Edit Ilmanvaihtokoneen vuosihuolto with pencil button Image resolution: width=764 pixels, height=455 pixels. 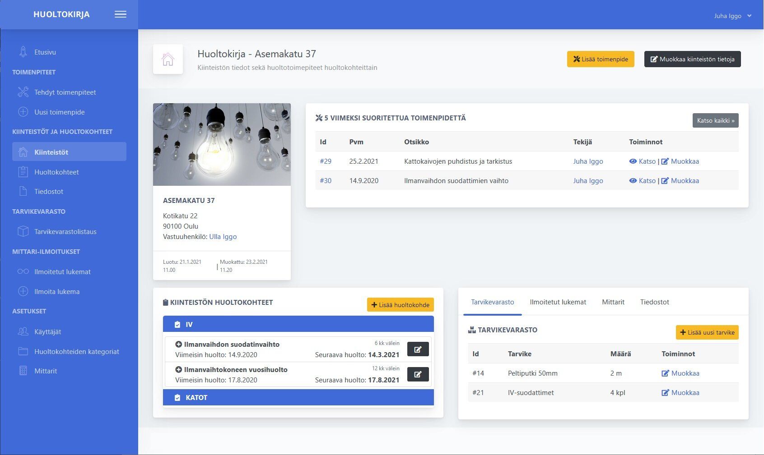coord(418,374)
